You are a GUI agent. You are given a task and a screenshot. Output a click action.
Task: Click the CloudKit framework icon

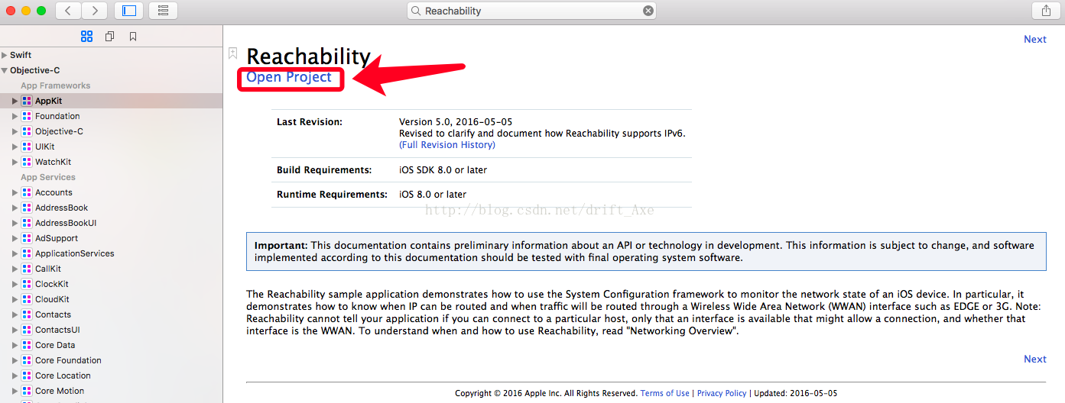(x=27, y=299)
